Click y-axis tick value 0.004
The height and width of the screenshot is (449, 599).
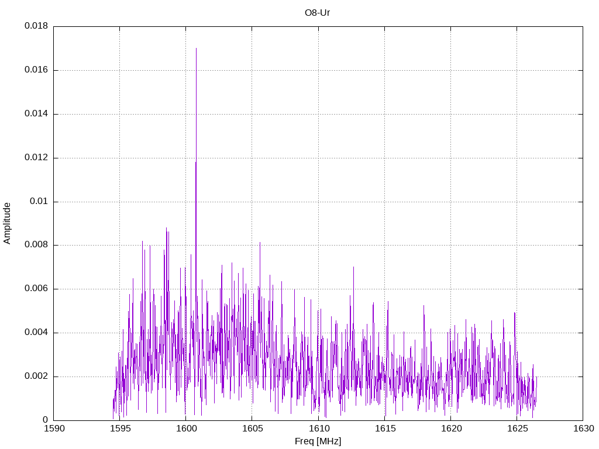point(36,333)
